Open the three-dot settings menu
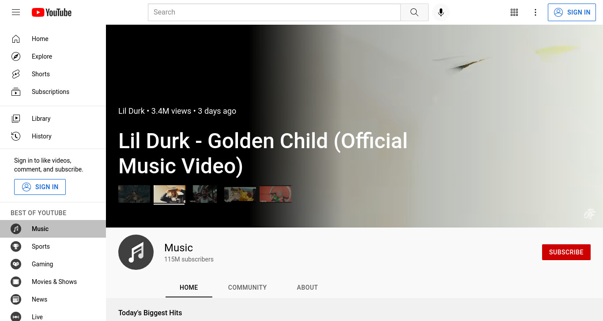The image size is (603, 321). point(535,12)
